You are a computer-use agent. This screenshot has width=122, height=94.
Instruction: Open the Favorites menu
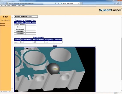[14, 6]
